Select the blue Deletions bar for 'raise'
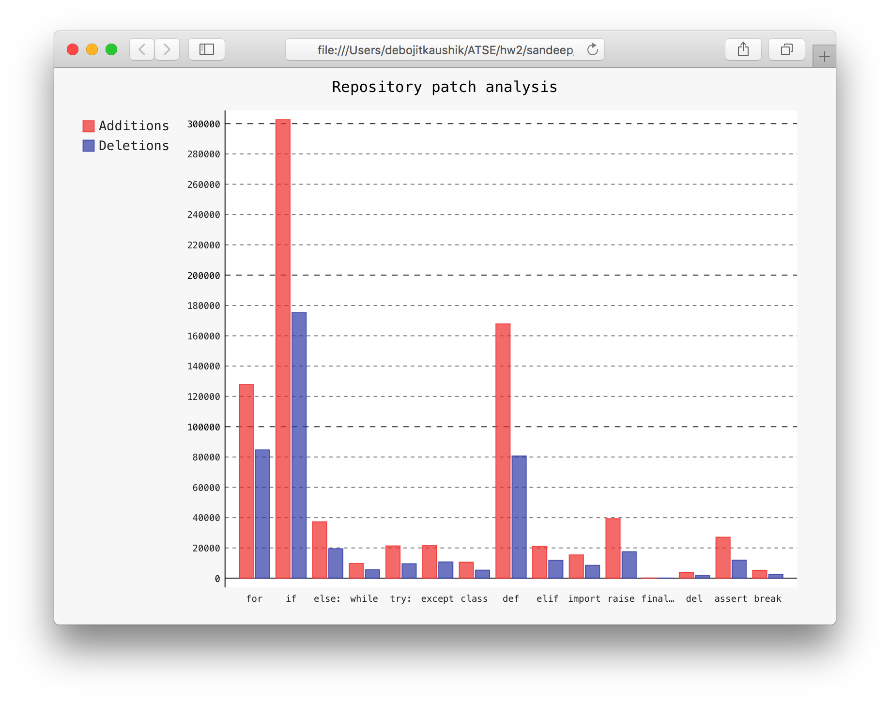890x702 pixels. pyautogui.click(x=629, y=565)
